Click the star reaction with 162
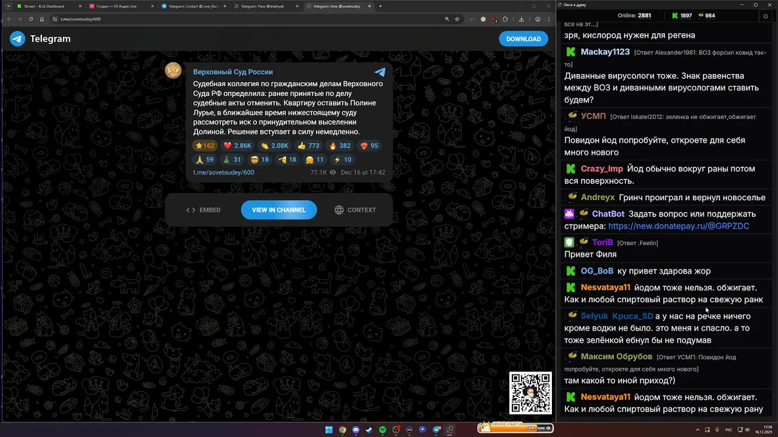 coord(204,146)
